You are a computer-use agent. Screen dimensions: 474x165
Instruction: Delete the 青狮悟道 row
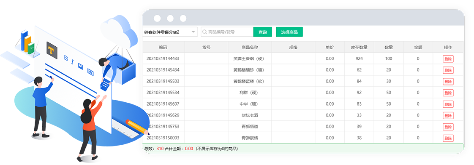pos(448,127)
